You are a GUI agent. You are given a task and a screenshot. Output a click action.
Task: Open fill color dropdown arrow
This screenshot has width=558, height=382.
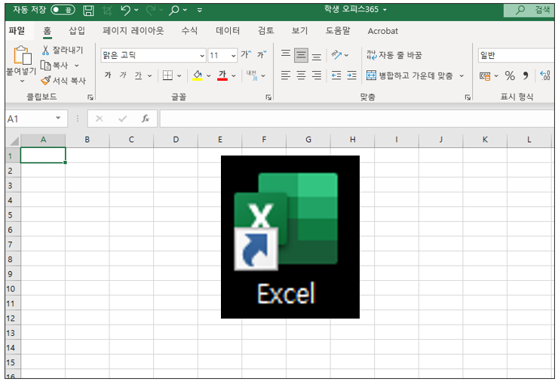(209, 75)
